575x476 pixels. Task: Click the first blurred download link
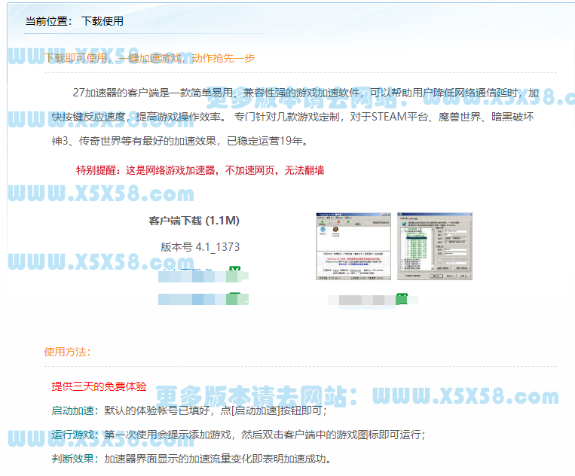click(192, 273)
